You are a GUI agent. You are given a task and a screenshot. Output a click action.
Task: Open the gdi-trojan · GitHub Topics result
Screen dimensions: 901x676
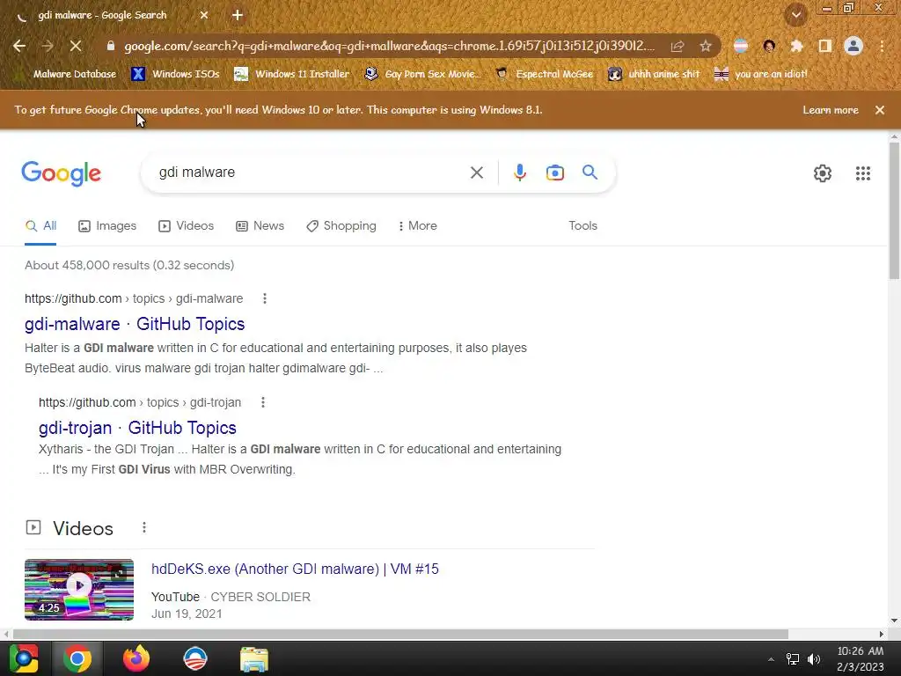pos(137,428)
